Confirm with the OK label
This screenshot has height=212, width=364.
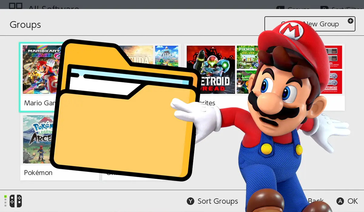pos(353,201)
